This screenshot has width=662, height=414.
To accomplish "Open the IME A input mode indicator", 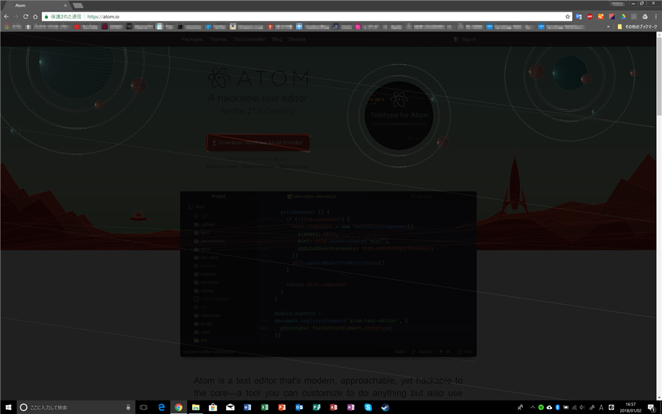I will (x=601, y=408).
